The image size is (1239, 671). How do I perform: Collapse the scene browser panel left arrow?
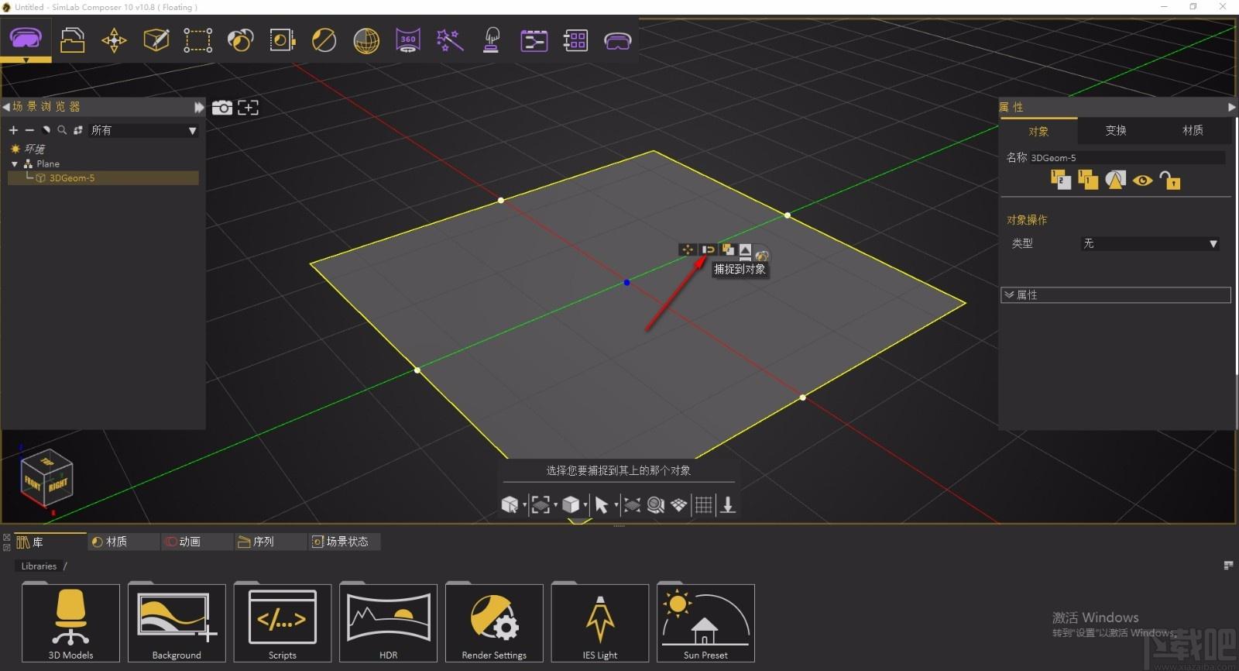pyautogui.click(x=6, y=107)
